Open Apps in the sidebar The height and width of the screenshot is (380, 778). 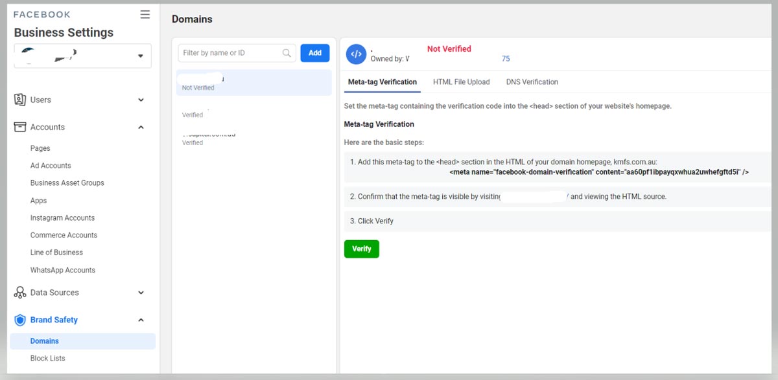(x=38, y=201)
